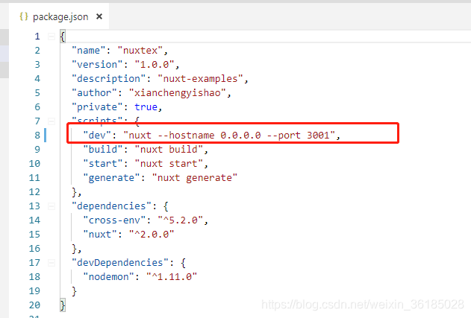The image size is (471, 318).
Task: Click the "^5.2.0" value
Action: tap(180, 220)
